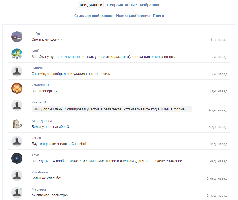Open Kovshanov username link

point(40,172)
